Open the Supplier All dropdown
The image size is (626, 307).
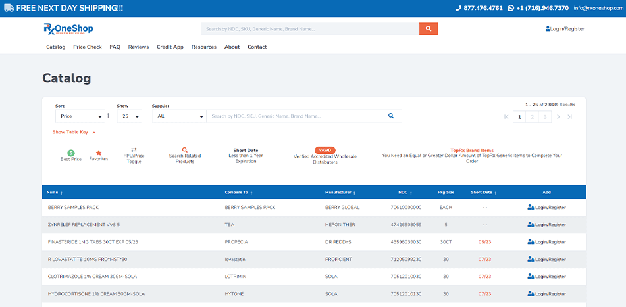click(179, 116)
